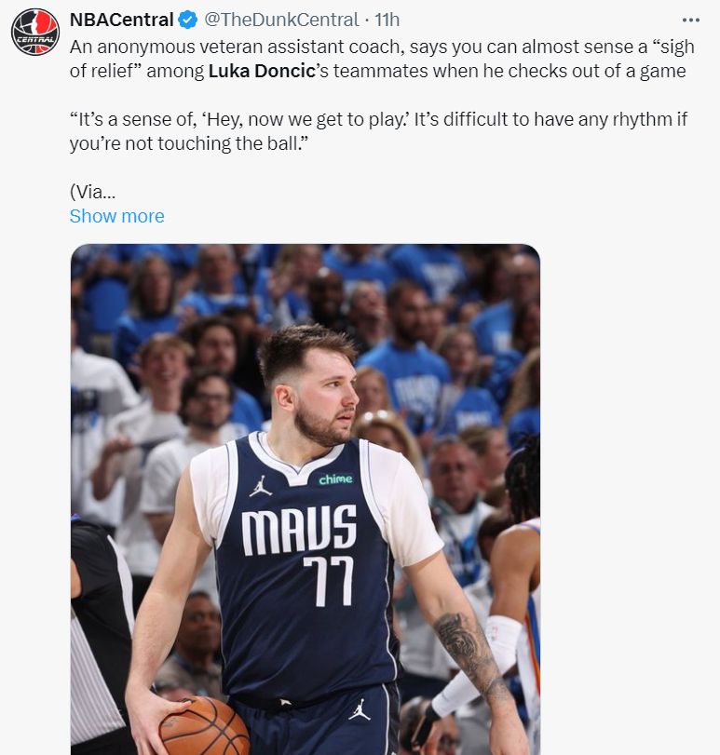
Task: Open the NBACentral profile avatar
Action: tap(35, 32)
